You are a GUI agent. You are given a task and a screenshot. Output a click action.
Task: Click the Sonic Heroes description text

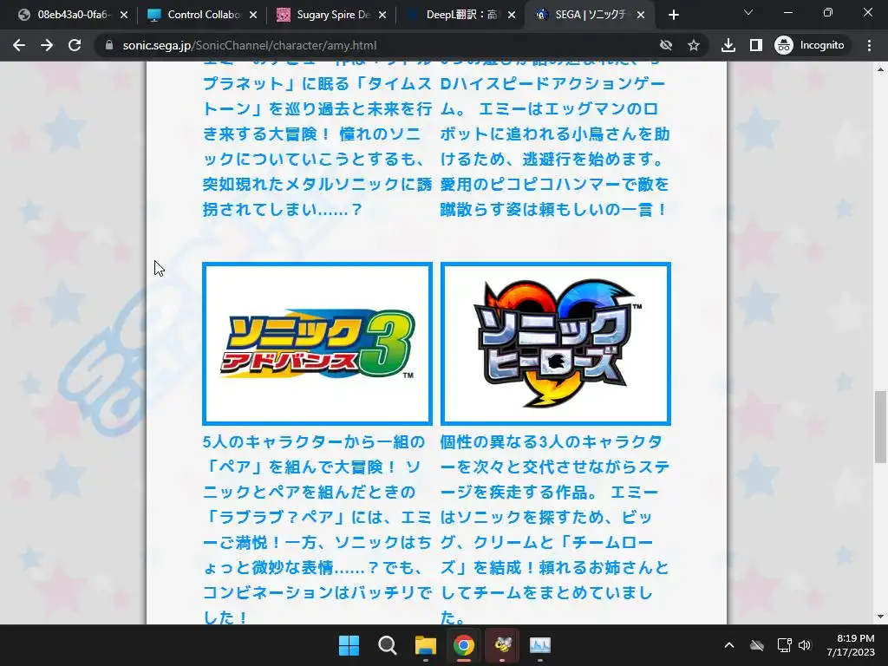coord(555,530)
